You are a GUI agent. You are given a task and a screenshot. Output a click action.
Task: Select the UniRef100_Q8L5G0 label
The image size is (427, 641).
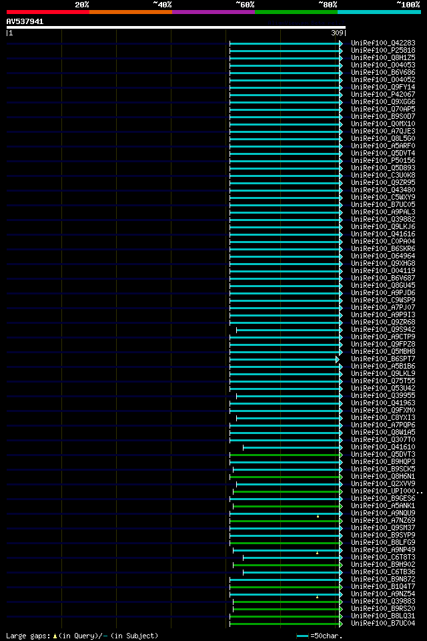383,139
